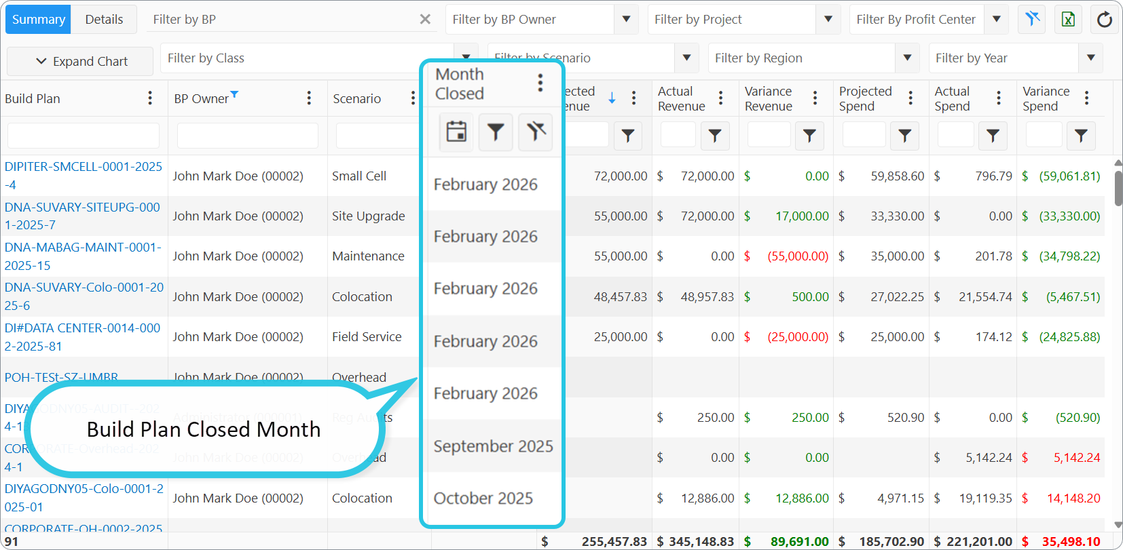Open filter options for Projected Revenue

click(x=628, y=136)
